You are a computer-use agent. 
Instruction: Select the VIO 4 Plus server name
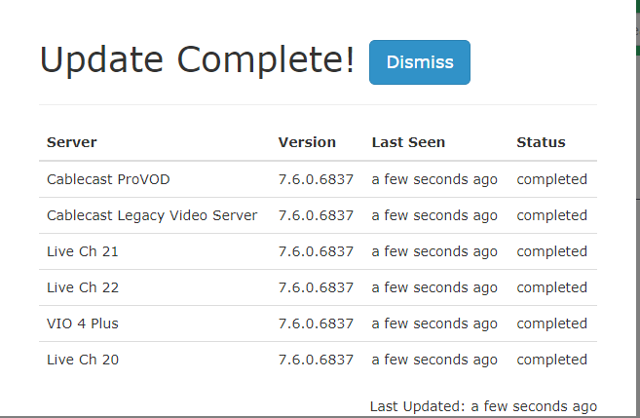pos(83,323)
